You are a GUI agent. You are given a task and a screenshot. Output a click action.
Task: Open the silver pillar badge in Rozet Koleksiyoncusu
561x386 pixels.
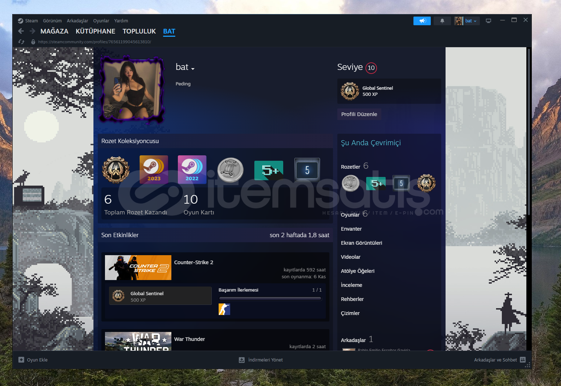click(x=231, y=170)
